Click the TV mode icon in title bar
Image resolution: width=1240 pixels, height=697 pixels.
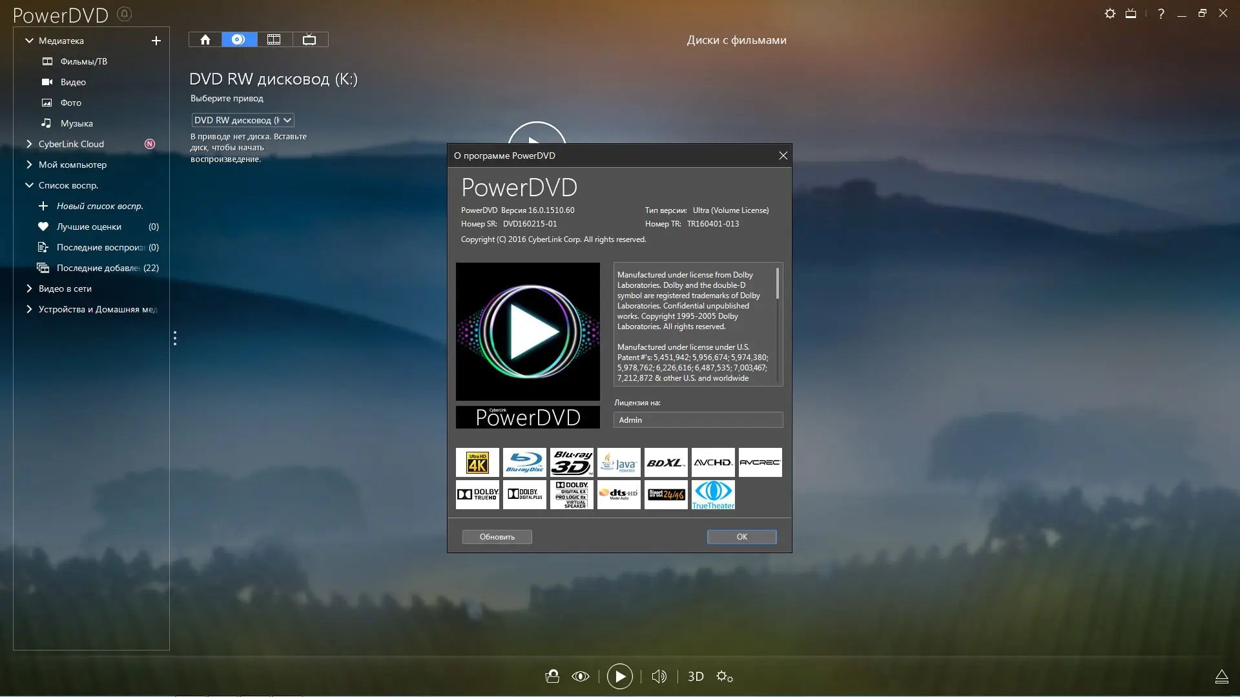tap(1131, 14)
